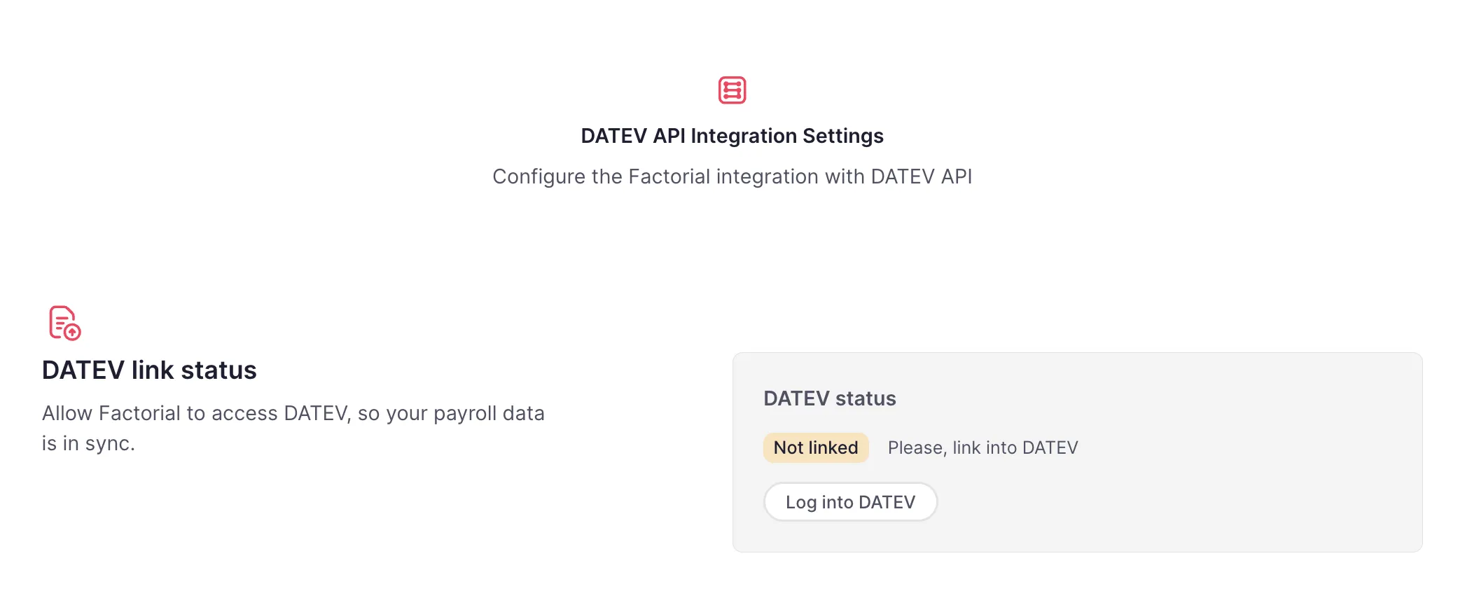Screen dimensions: 1472x591
Task: Click the DATEV status section title
Action: [x=829, y=398]
